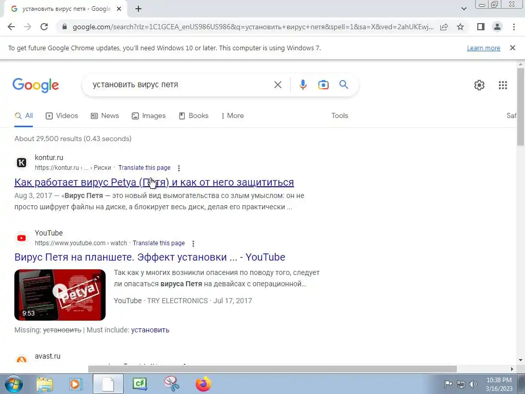View site information via lock icon

[65, 27]
